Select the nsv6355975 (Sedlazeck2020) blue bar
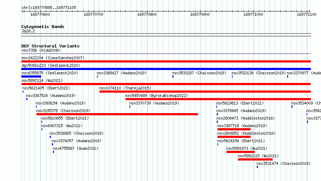 (x=31, y=76)
